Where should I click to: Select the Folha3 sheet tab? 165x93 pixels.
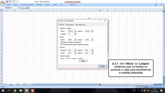click(24, 84)
